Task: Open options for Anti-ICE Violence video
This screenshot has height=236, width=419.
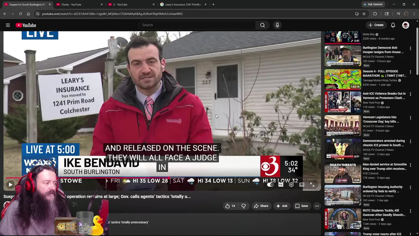Action: (x=410, y=94)
